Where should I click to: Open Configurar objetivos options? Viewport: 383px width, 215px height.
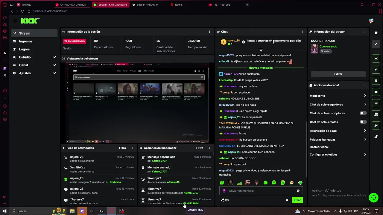338,154
